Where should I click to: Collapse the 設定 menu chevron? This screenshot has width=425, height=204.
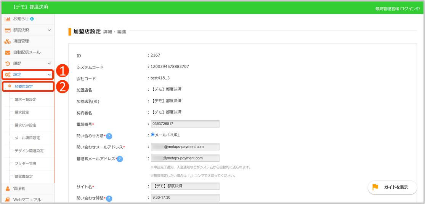[x=49, y=75]
